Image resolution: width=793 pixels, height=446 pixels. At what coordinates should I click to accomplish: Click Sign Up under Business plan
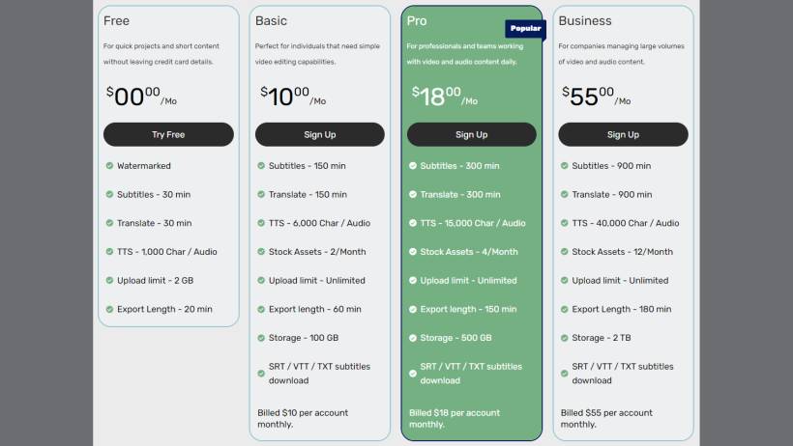[623, 134]
